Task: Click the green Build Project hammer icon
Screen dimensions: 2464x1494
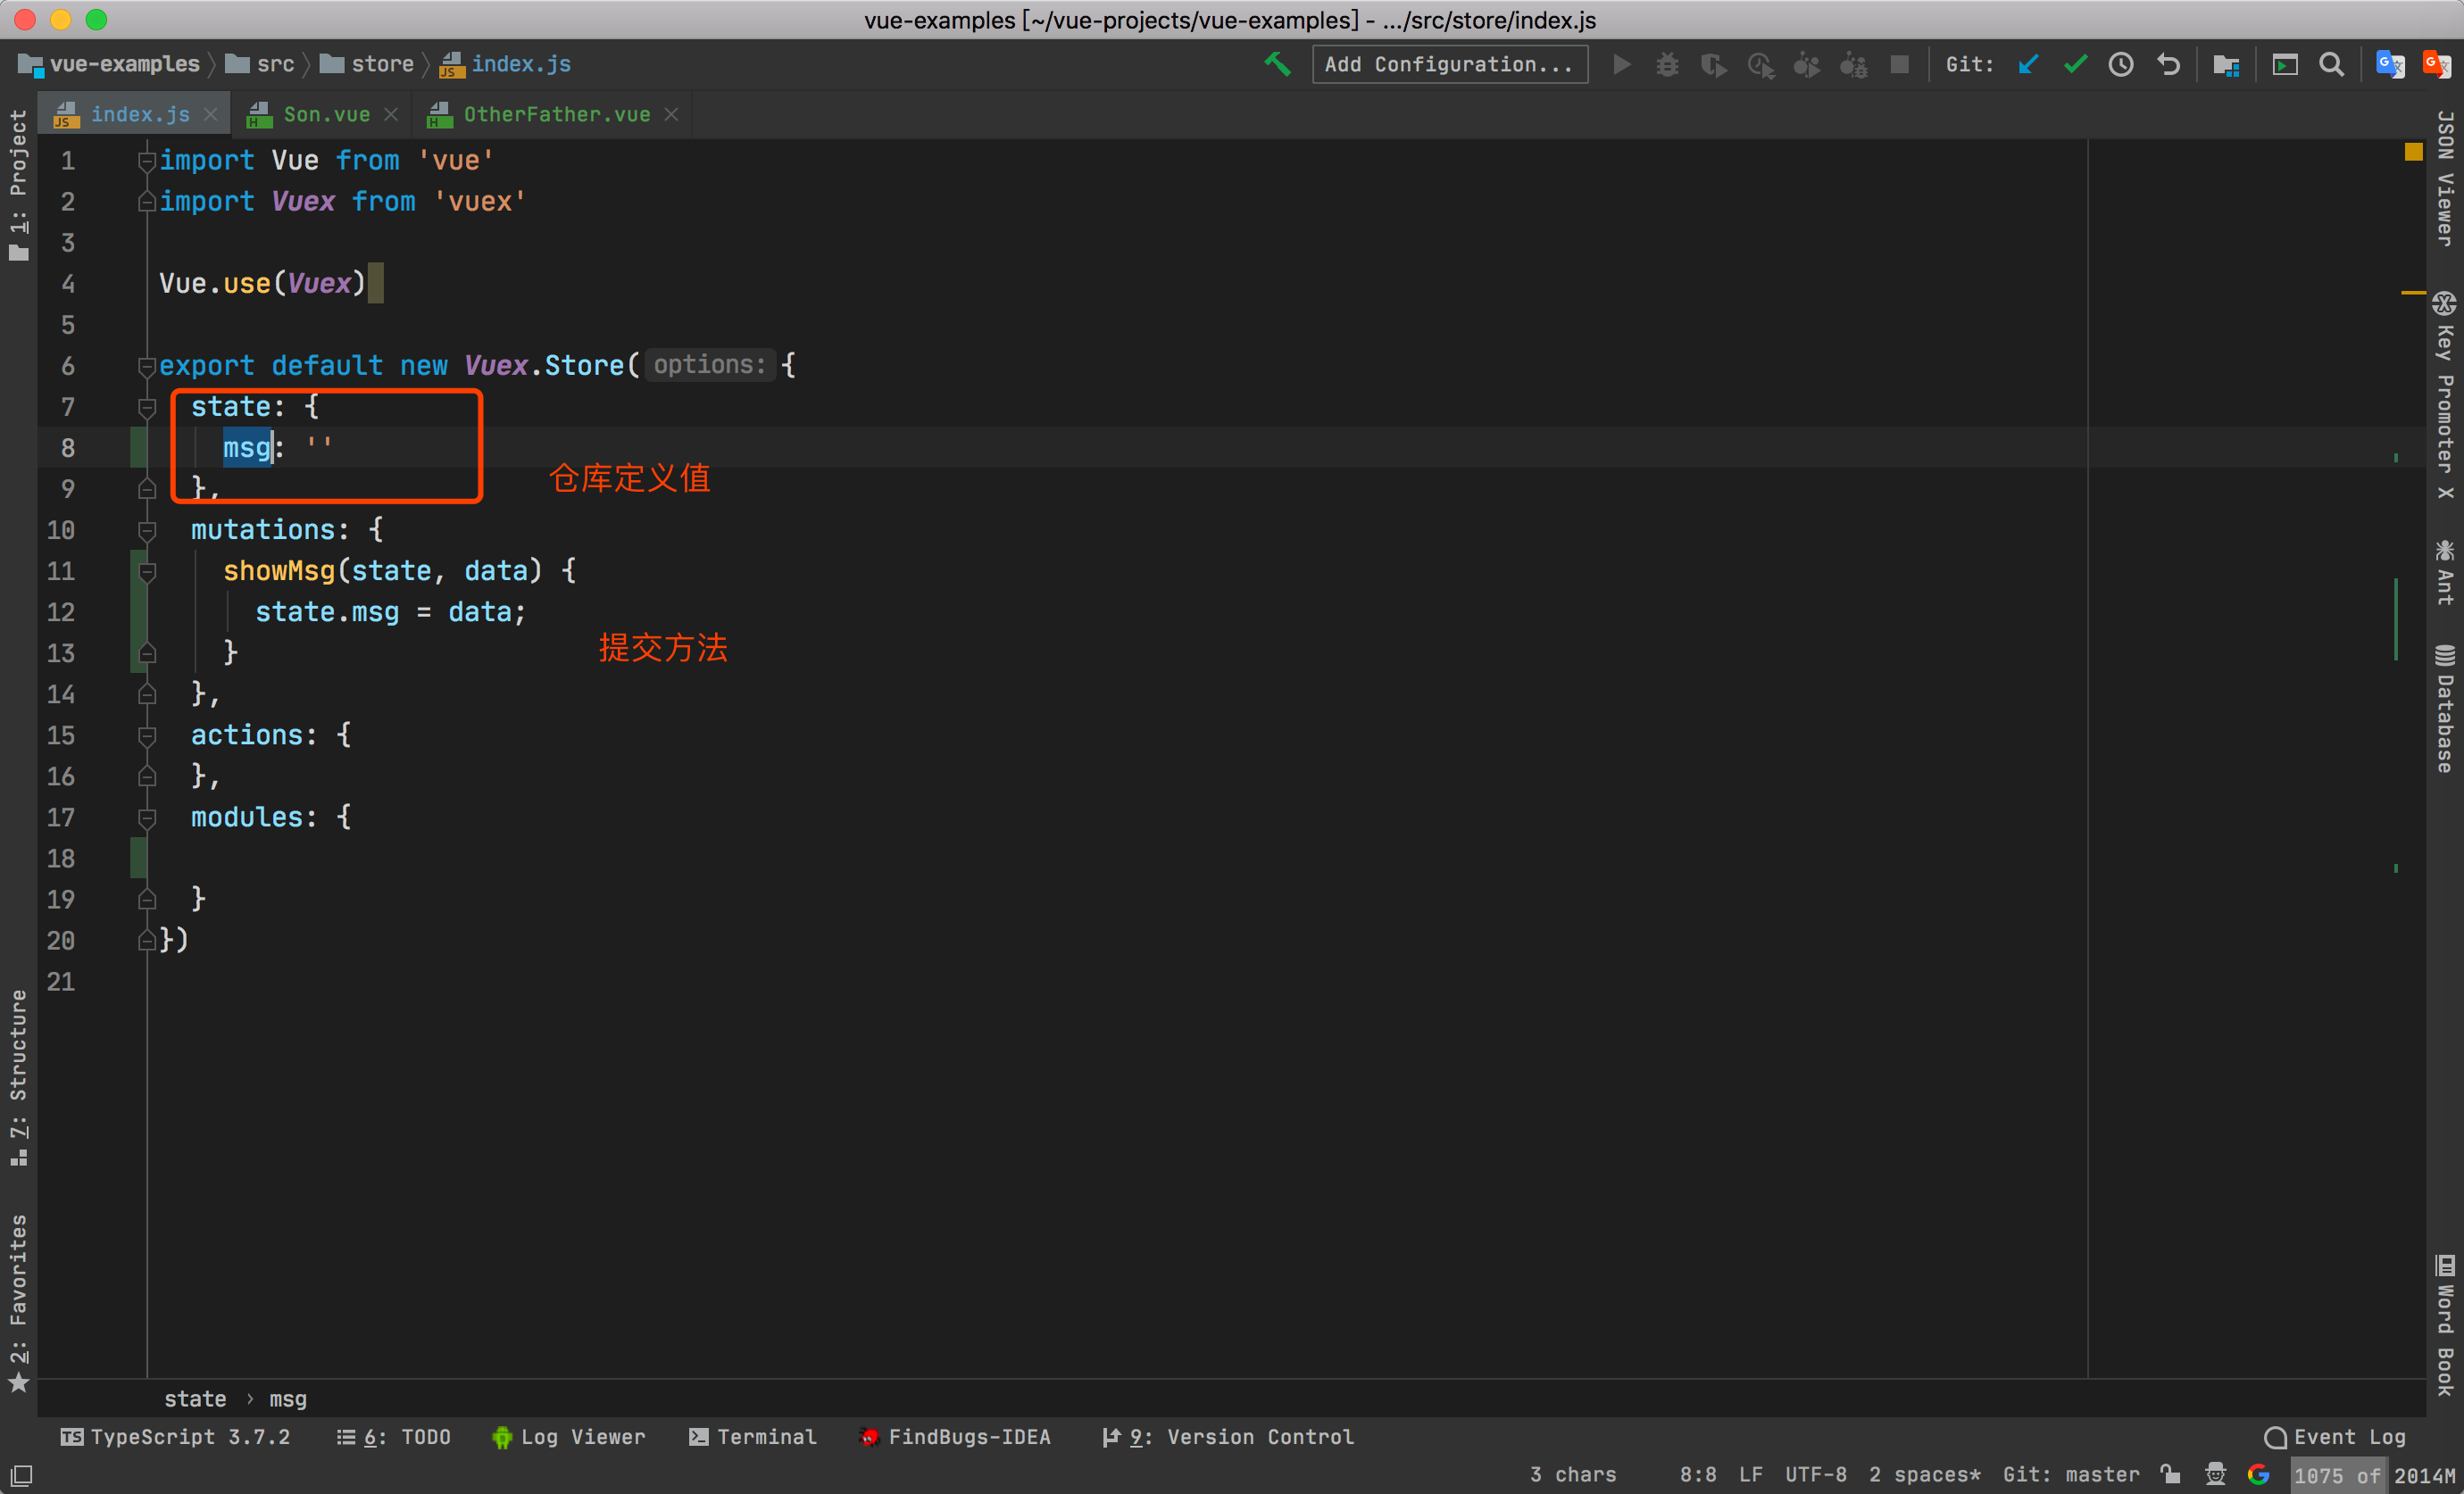Action: click(1277, 64)
